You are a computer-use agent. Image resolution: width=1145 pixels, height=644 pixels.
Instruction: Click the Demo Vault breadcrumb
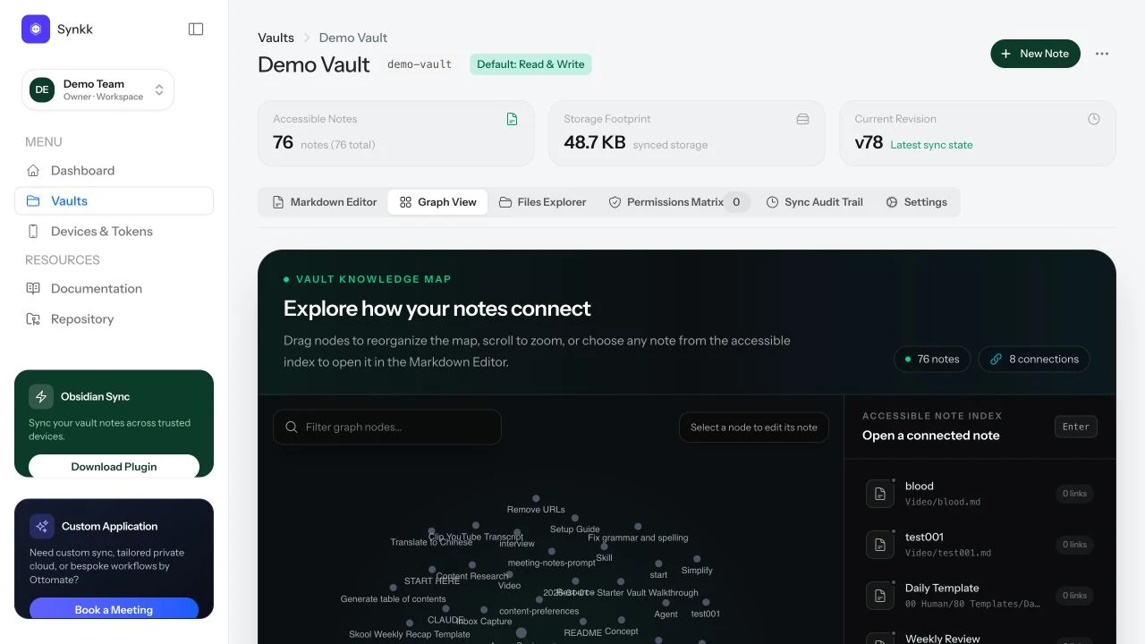click(353, 38)
